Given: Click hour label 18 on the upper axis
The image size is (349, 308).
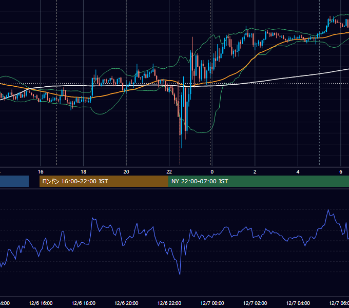Looking at the screenshot, I should [x=84, y=172].
